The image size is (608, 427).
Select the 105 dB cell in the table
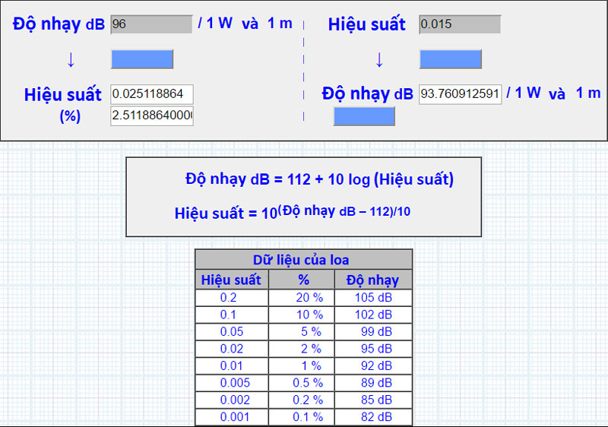click(373, 298)
